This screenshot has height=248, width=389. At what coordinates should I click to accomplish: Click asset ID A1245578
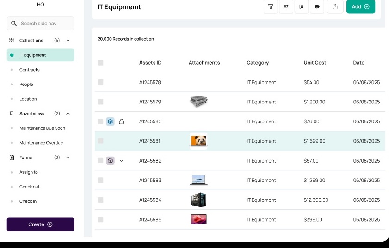pos(150,82)
